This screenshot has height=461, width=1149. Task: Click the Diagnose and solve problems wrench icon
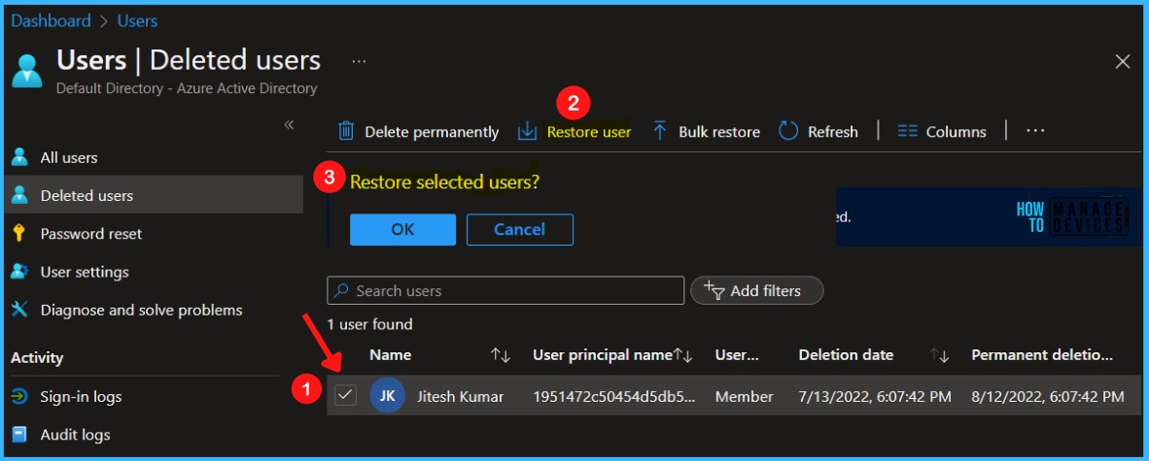coord(19,310)
